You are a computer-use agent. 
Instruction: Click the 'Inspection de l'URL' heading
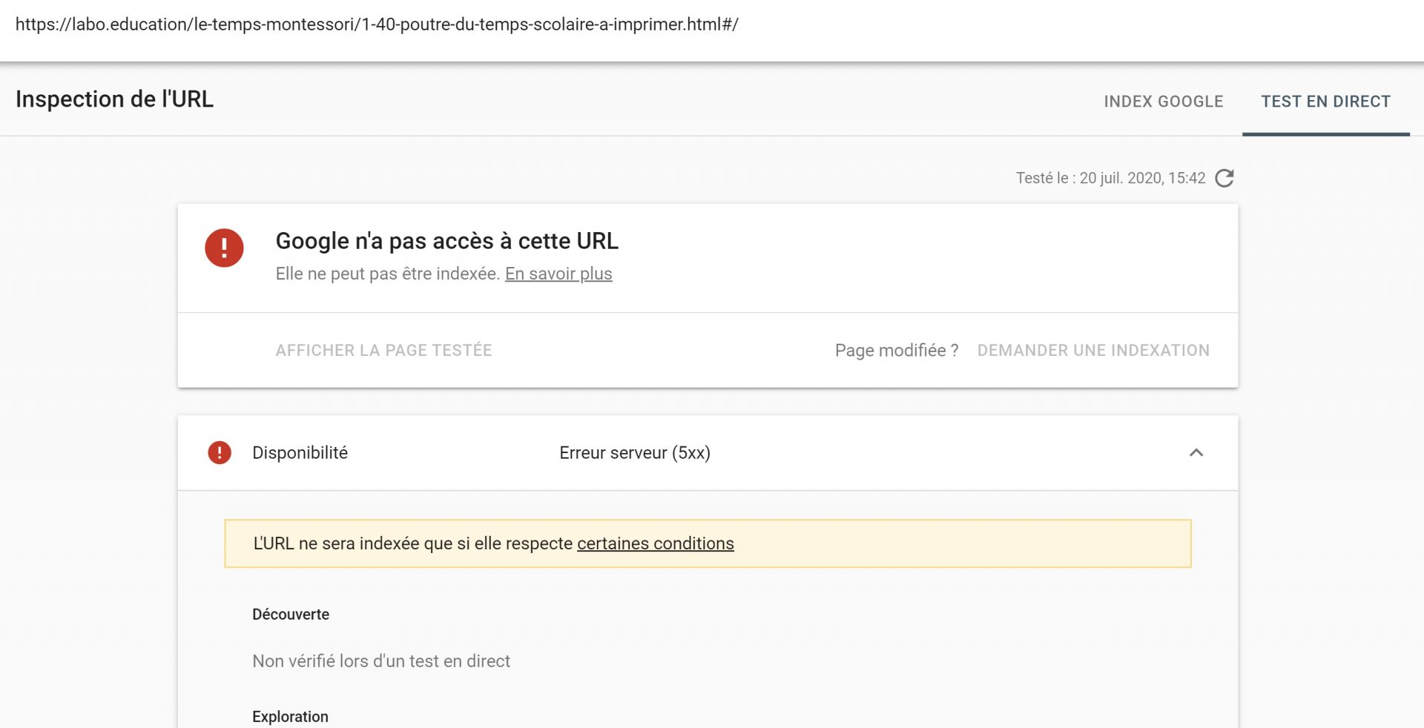114,99
